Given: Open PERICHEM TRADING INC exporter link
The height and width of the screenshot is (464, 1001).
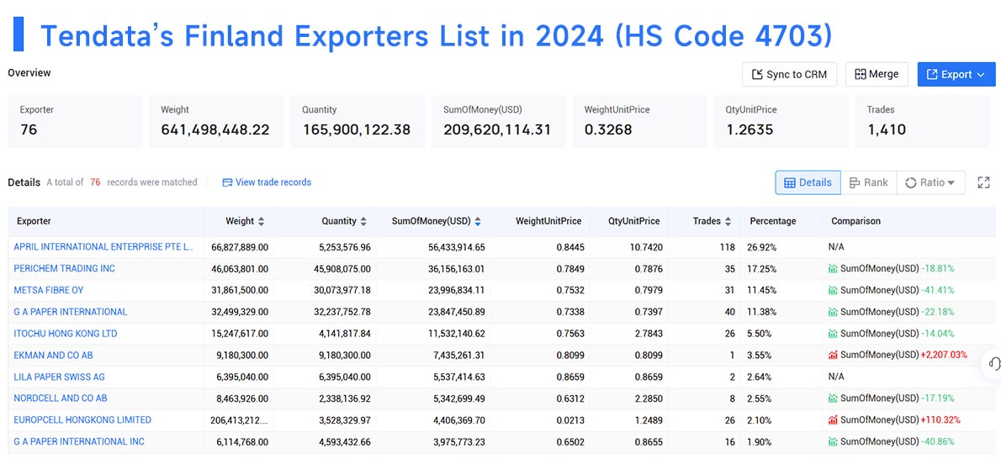Looking at the screenshot, I should point(65,269).
